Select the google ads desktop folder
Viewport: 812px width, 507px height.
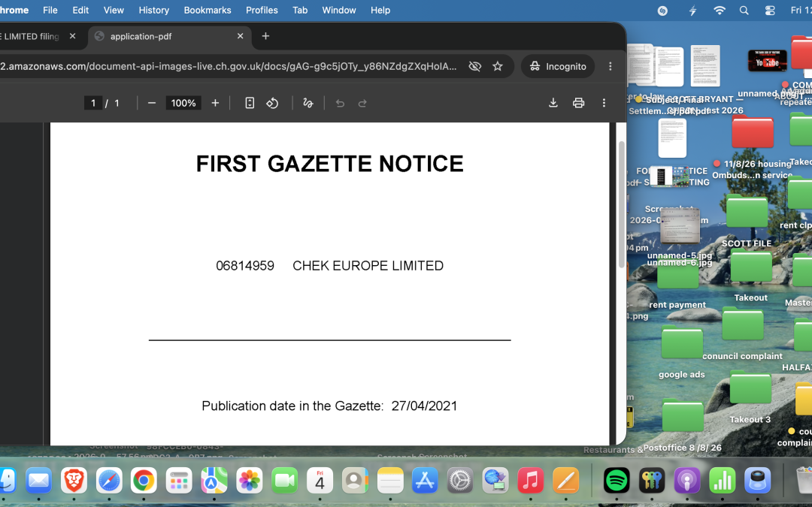tap(682, 343)
